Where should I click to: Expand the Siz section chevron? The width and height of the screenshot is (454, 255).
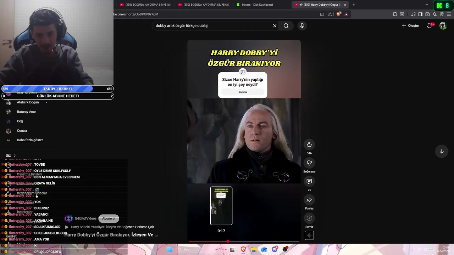tap(15, 155)
